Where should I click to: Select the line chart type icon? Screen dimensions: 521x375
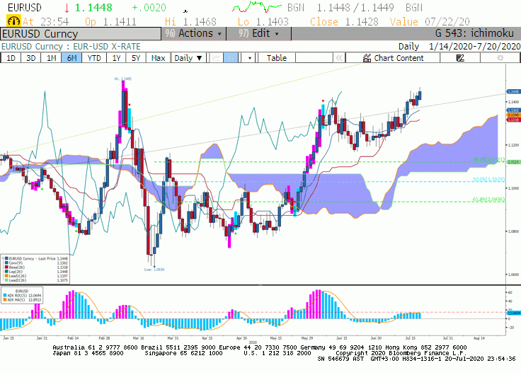click(217, 58)
